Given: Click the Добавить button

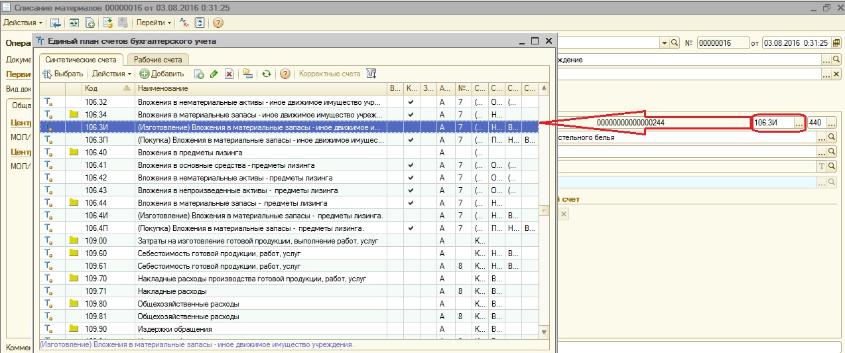Looking at the screenshot, I should pos(162,74).
